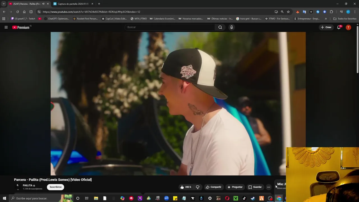Open the extensions puzzle menu
The image size is (359, 202).
pos(331,12)
